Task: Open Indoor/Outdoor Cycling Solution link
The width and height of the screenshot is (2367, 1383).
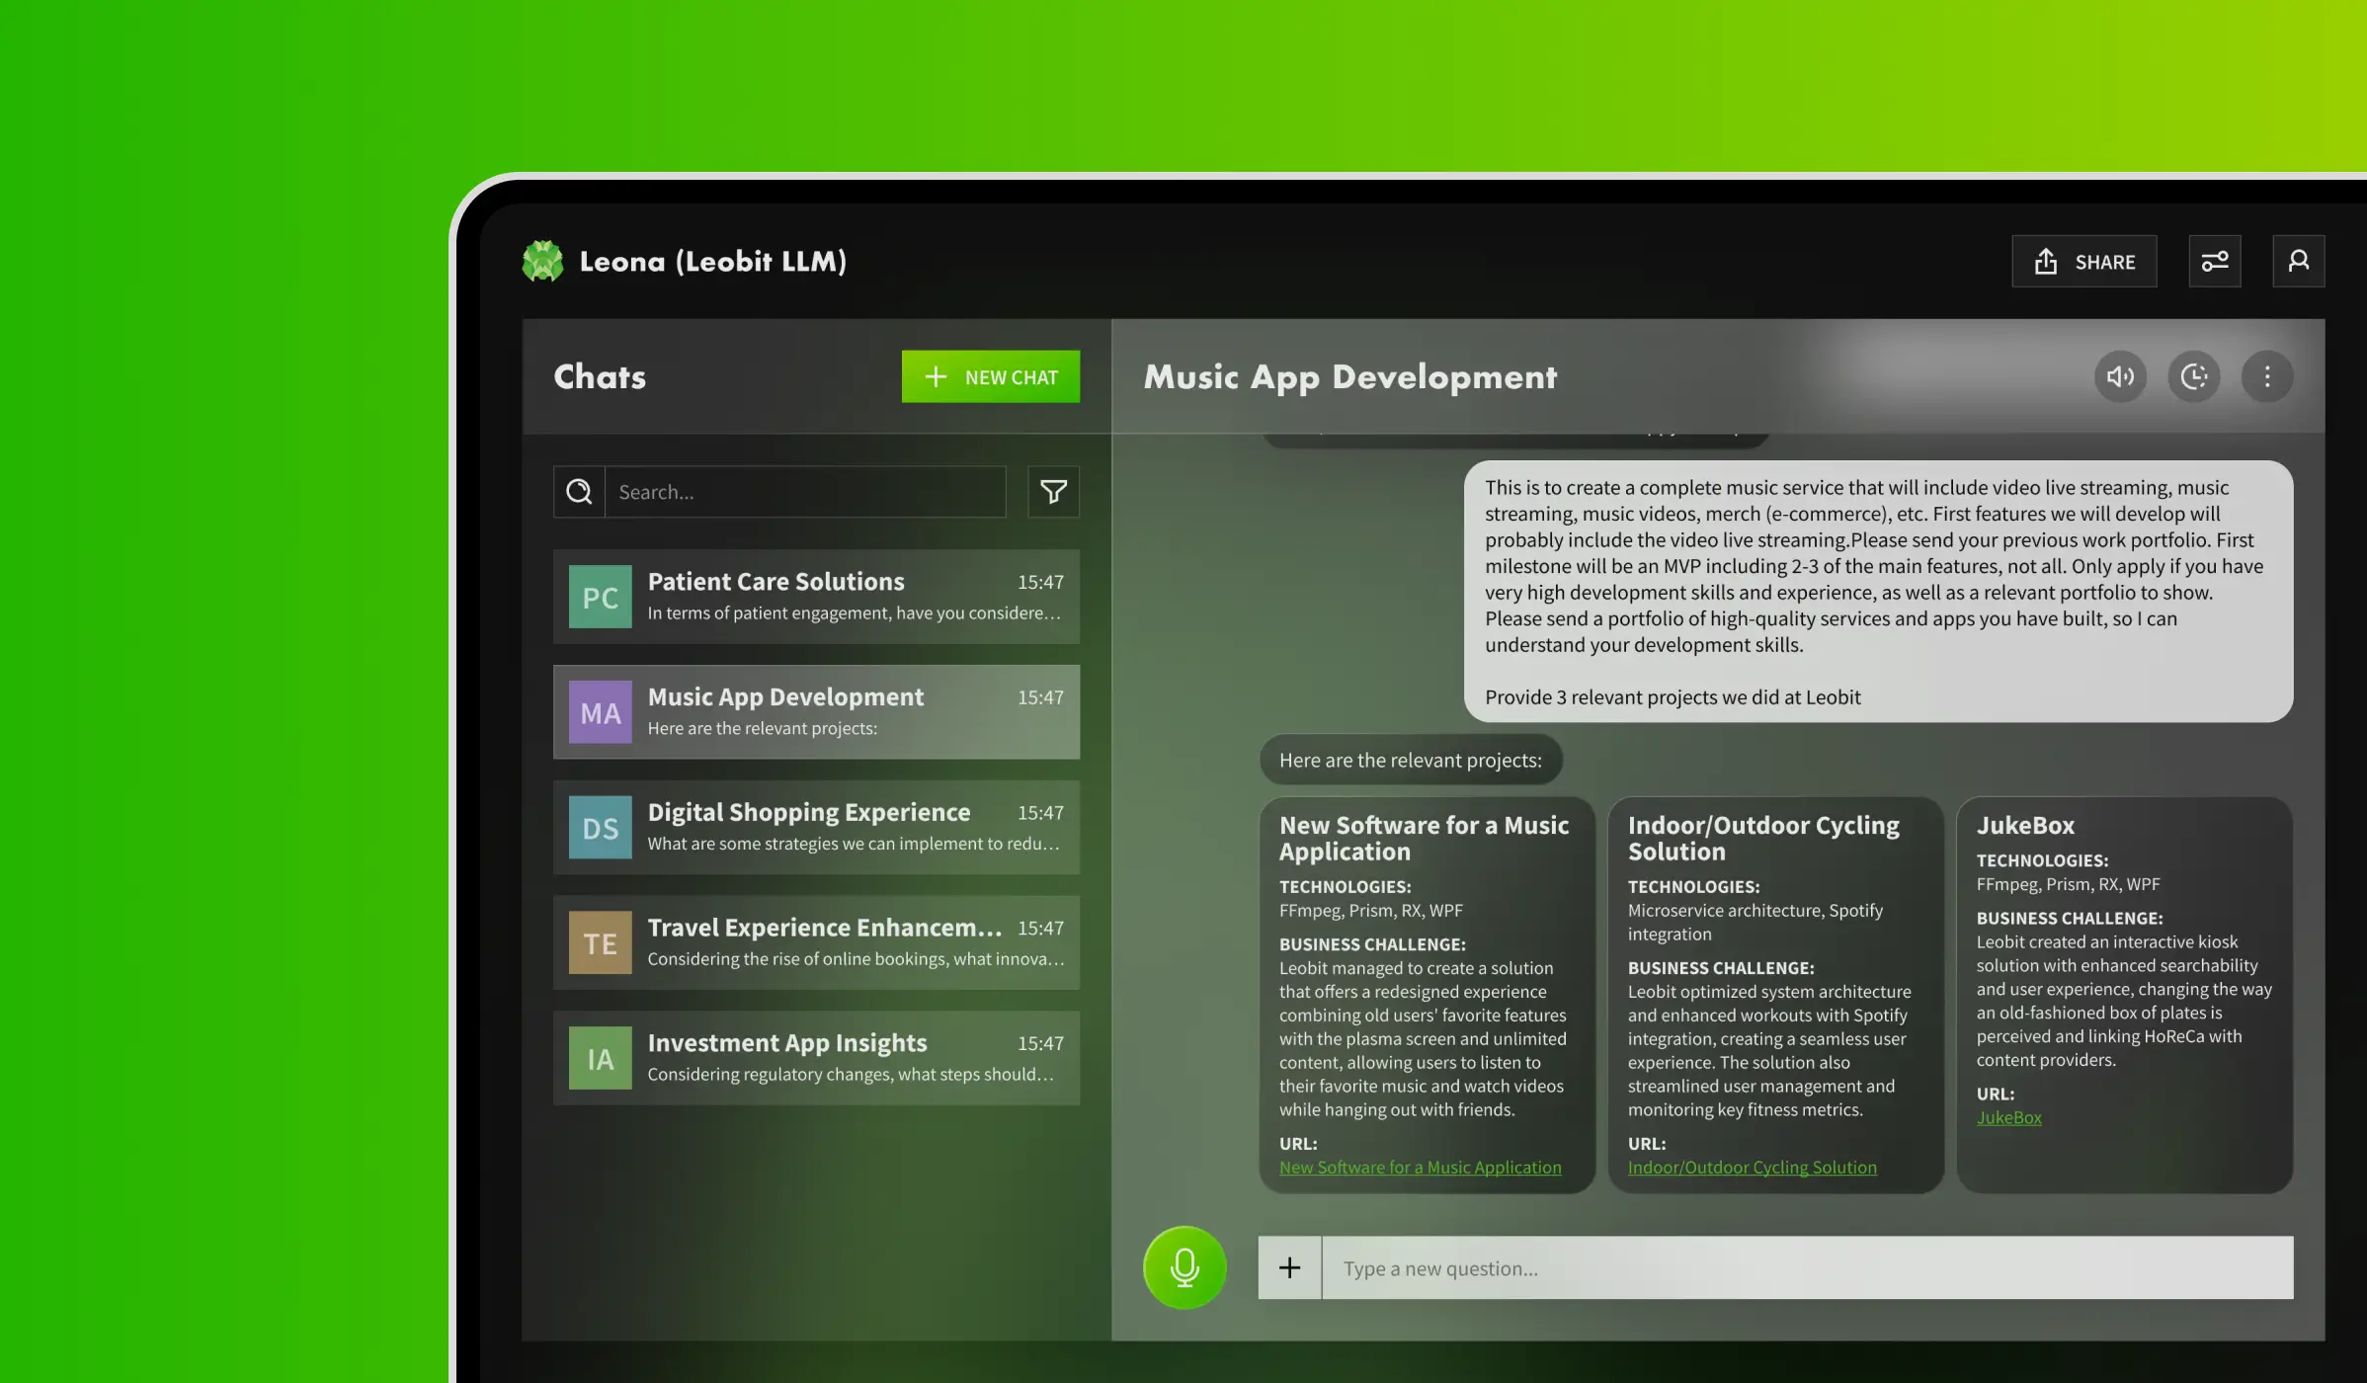Action: [x=1752, y=1168]
